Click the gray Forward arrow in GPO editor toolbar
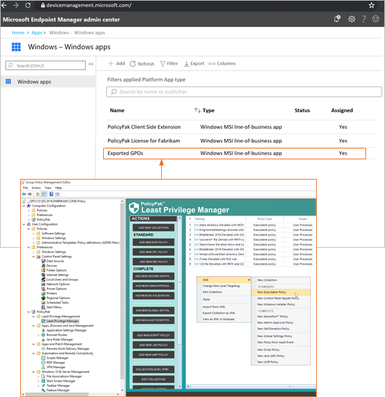 pos(30,194)
